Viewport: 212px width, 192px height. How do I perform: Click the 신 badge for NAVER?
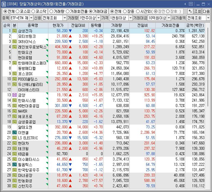[x=15, y=111]
